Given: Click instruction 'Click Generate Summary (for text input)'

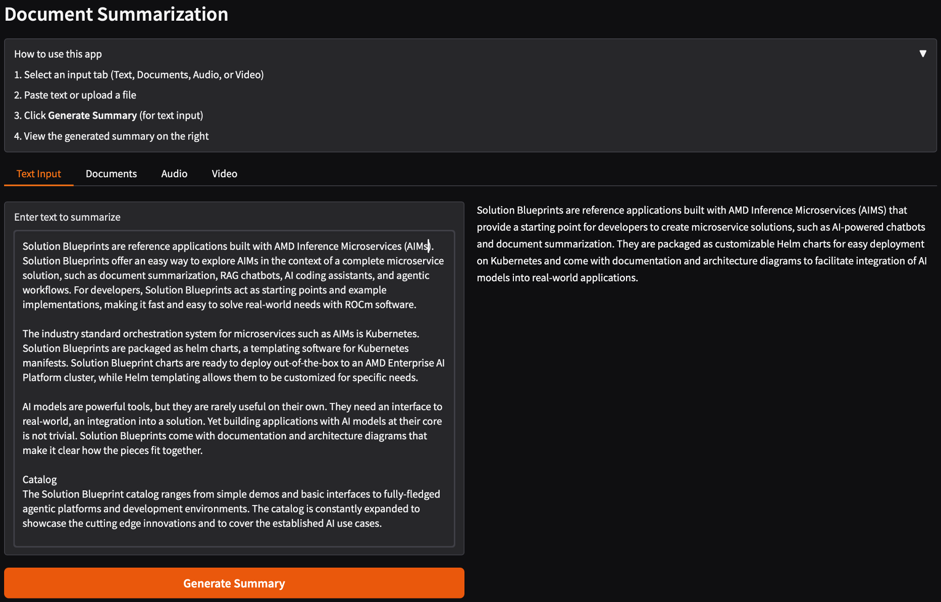Looking at the screenshot, I should coord(109,116).
